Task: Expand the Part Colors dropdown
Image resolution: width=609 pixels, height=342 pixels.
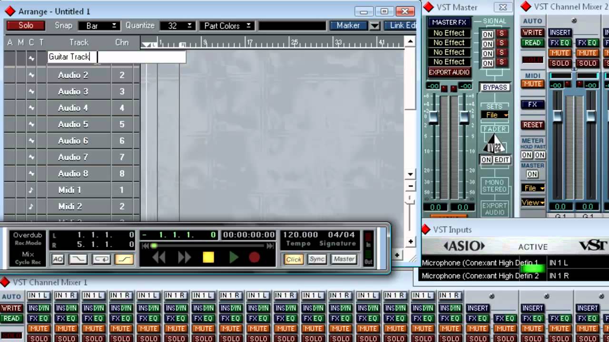Action: pyautogui.click(x=227, y=26)
